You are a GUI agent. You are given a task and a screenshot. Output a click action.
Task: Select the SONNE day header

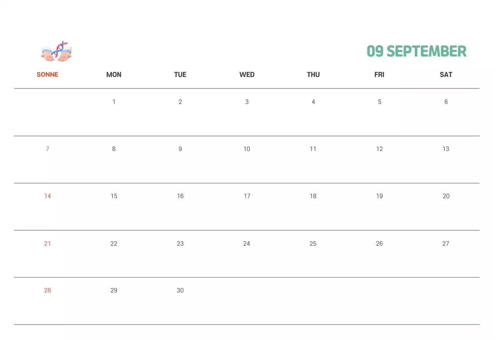click(47, 75)
